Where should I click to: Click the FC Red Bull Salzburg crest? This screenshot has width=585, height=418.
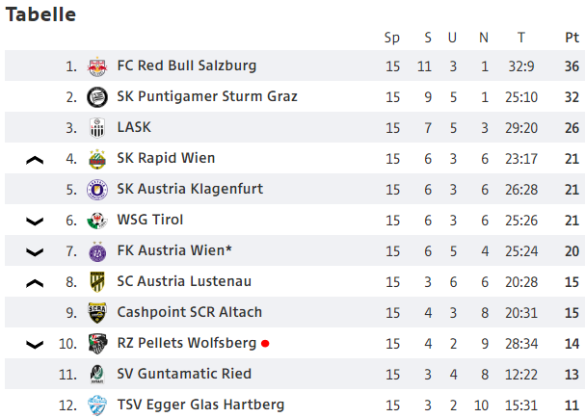97,66
